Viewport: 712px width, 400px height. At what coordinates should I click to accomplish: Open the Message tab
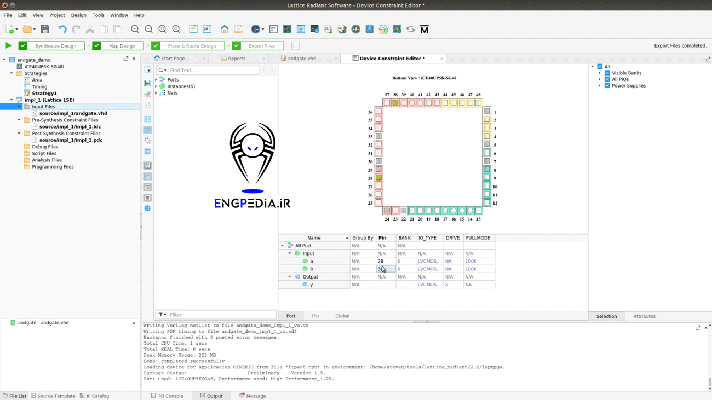tap(252, 396)
